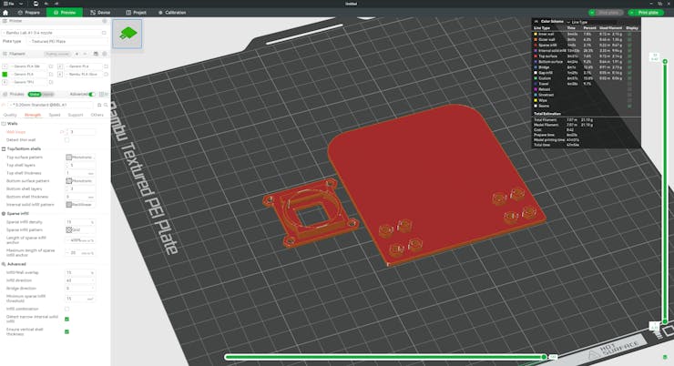Screen dimensions: 674x366
Task: Click the filament settings gear icon
Action: pyautogui.click(x=105, y=54)
